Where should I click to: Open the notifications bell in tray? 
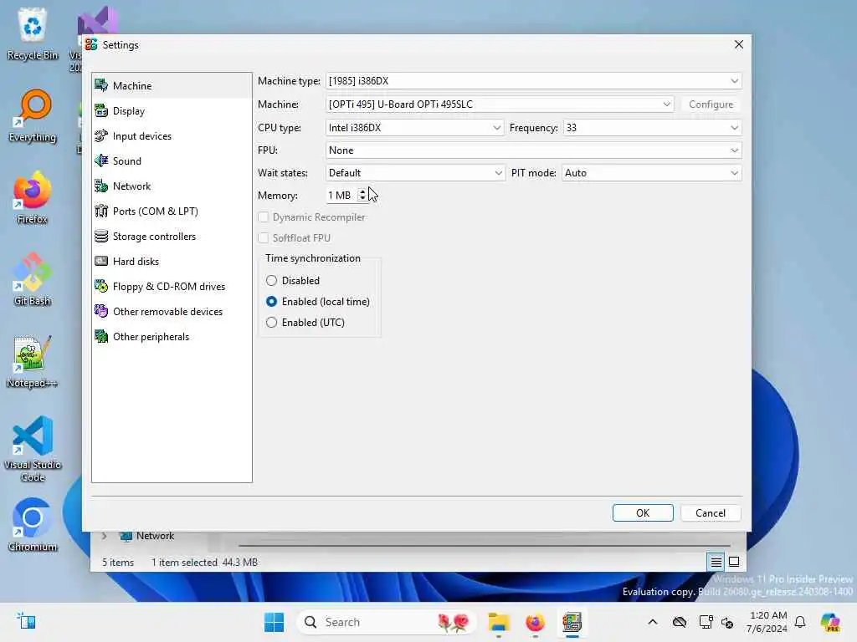800,622
